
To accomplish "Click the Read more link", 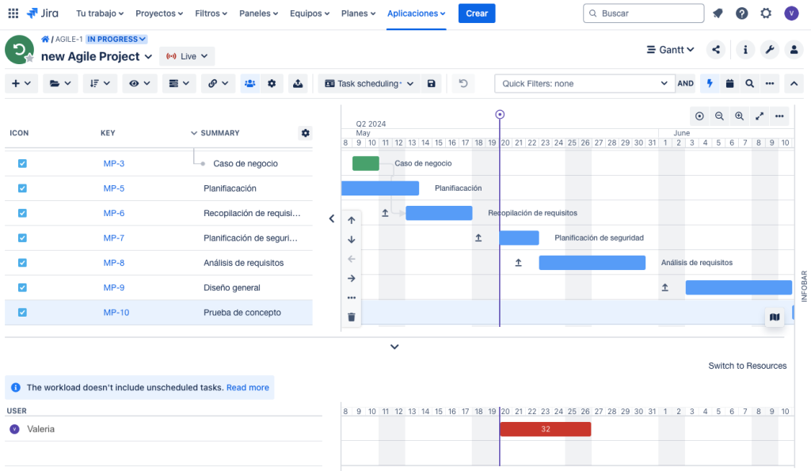I will pyautogui.click(x=247, y=387).
